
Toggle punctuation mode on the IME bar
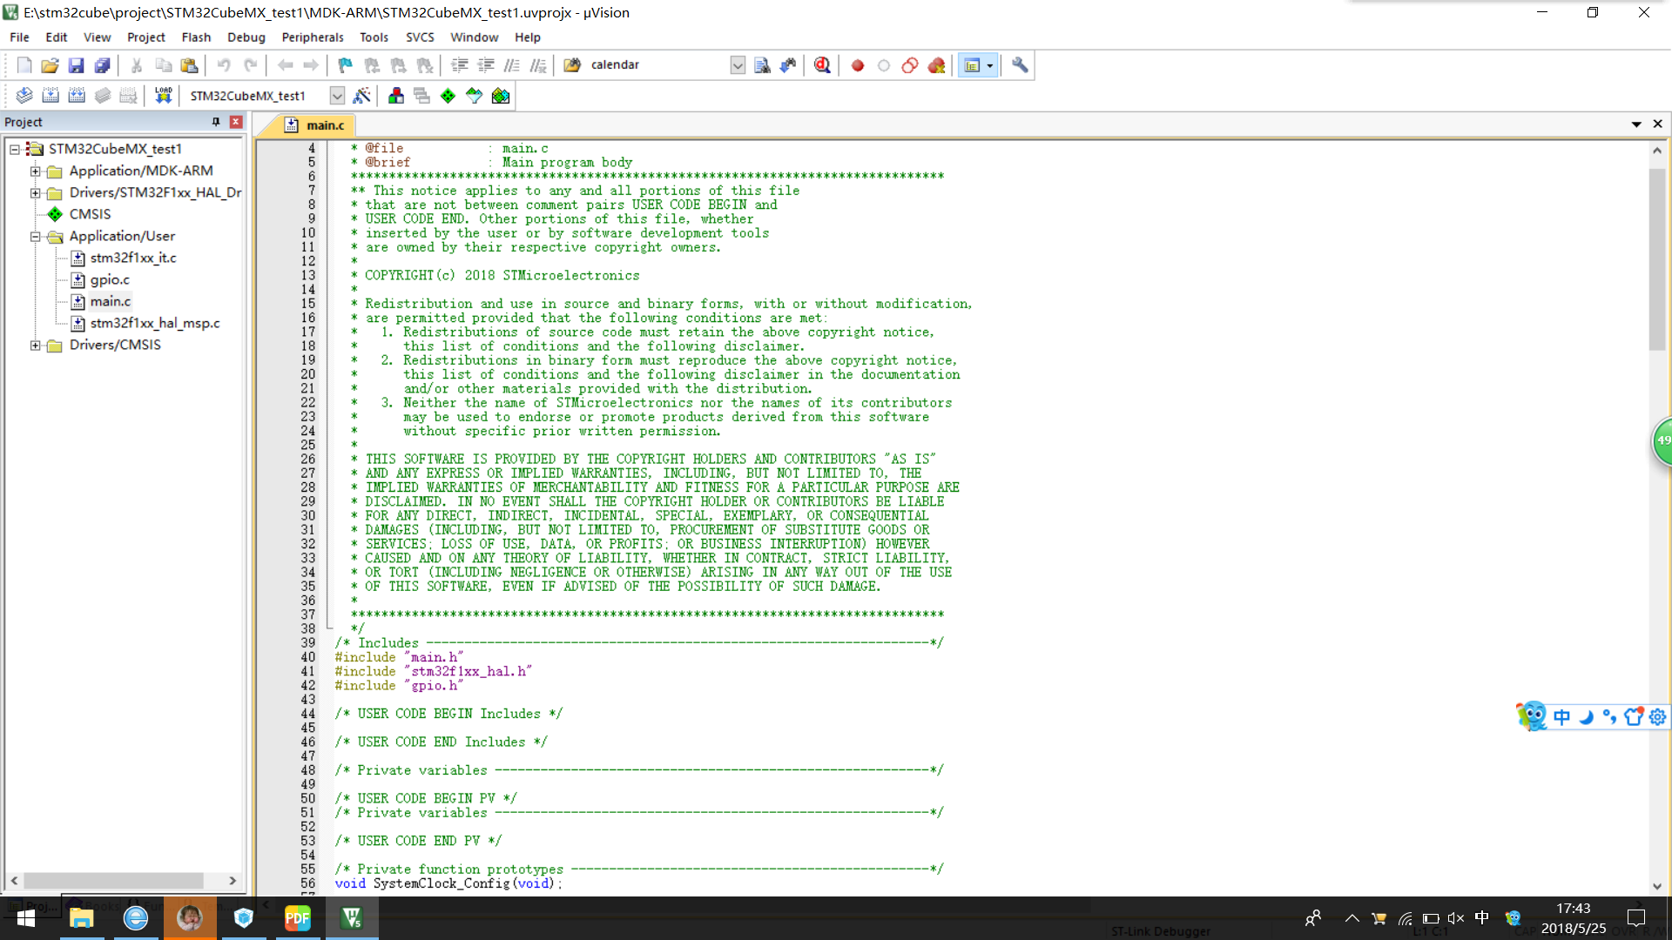click(1609, 717)
